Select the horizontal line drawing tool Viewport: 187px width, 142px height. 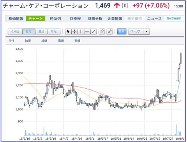pyautogui.click(x=87, y=32)
